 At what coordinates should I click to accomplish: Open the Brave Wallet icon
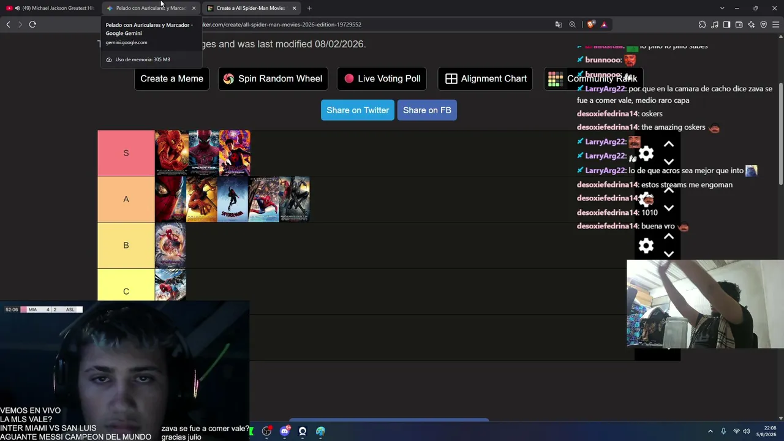pyautogui.click(x=739, y=24)
